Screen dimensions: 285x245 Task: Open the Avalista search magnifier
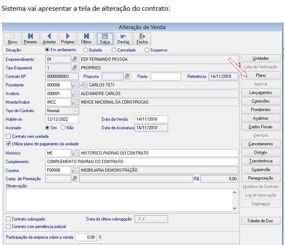[75, 93]
